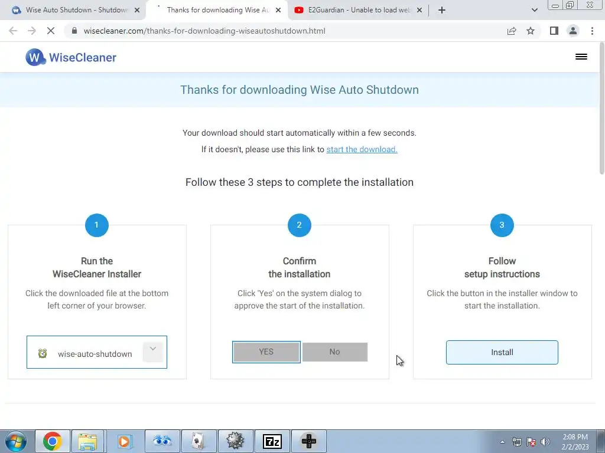The height and width of the screenshot is (453, 605).
Task: Click the Thanks for downloading Wise Auto Shutdown heading
Action: click(300, 90)
